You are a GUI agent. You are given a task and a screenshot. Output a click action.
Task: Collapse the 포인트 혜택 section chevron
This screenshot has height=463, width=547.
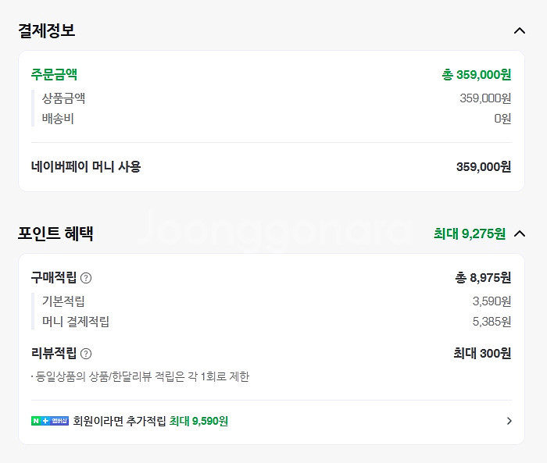tap(520, 233)
